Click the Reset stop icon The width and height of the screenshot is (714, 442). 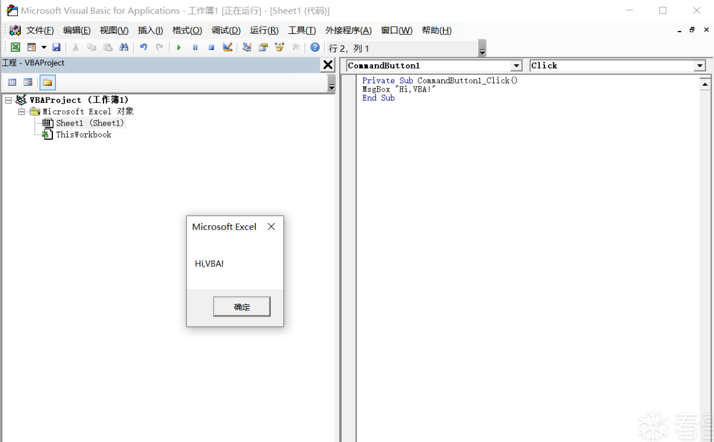click(211, 48)
